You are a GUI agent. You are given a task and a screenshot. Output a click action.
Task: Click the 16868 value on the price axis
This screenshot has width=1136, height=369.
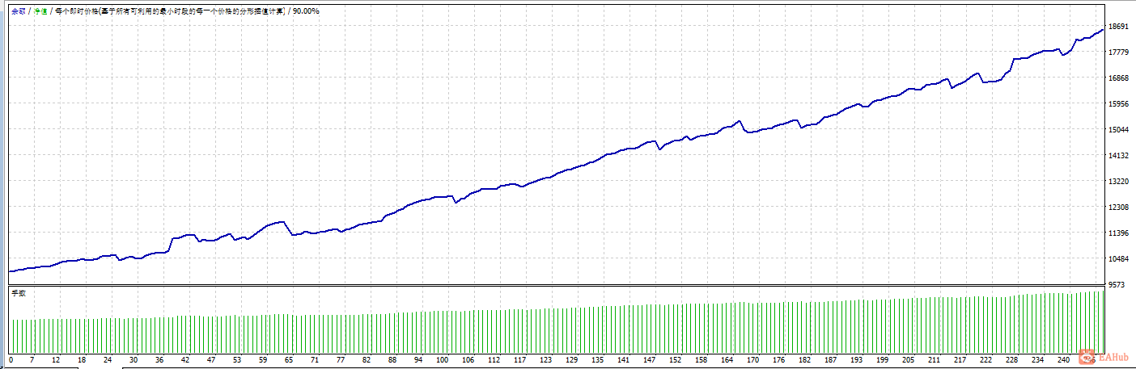coord(1119,78)
